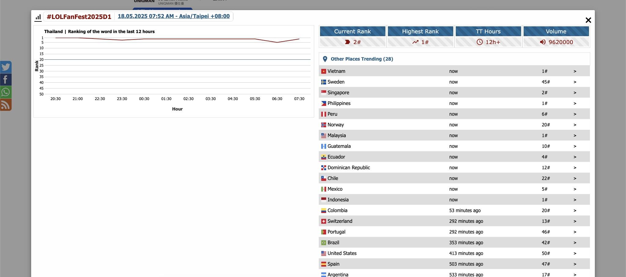Click the Sweden flag icon
Screen dimensions: 626x277
pos(324,82)
